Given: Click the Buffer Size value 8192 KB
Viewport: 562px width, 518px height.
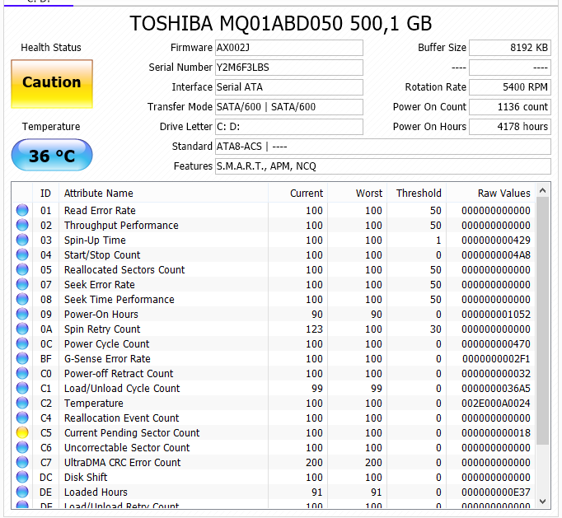Looking at the screenshot, I should click(509, 48).
